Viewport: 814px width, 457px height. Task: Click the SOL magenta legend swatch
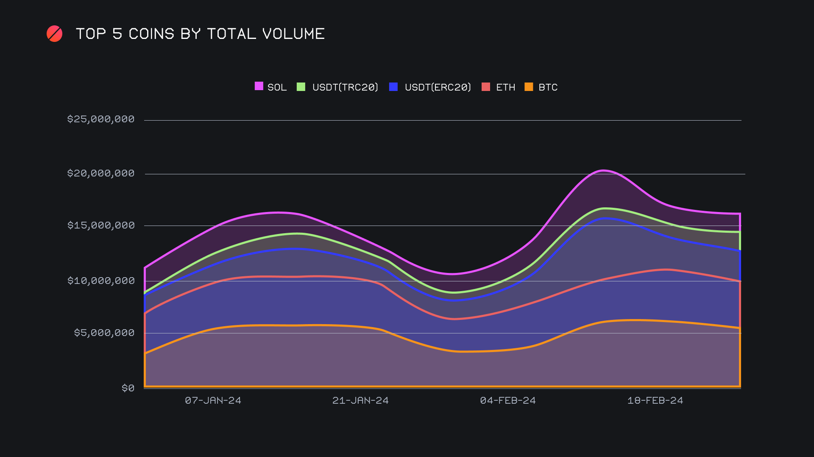pos(259,86)
